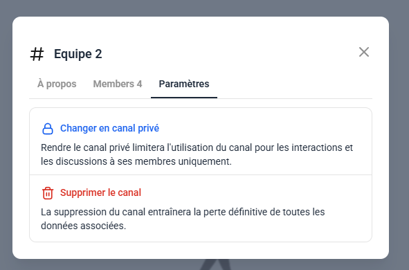Click the private channel description text
The height and width of the screenshot is (270, 409).
(197, 154)
